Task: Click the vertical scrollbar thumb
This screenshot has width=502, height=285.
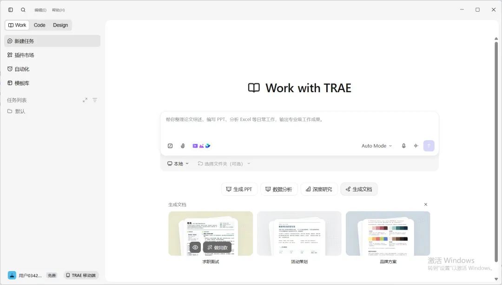Action: coord(496,152)
